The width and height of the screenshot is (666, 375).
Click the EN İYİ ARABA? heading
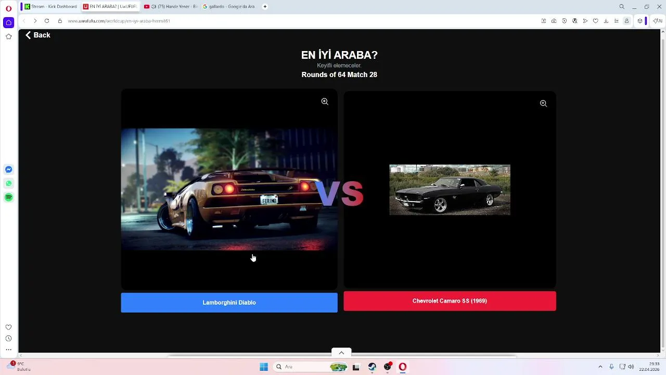click(x=339, y=55)
